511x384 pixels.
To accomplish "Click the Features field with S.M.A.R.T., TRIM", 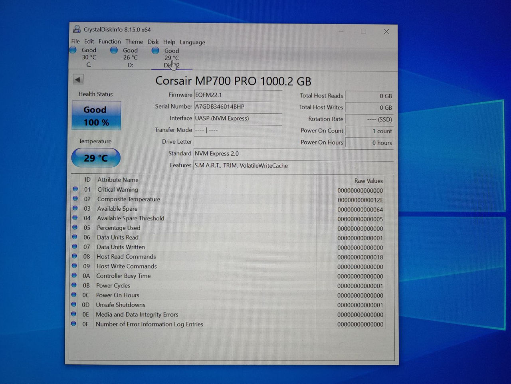I will [293, 166].
